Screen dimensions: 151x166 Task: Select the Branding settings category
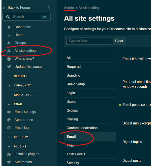pos(90,75)
